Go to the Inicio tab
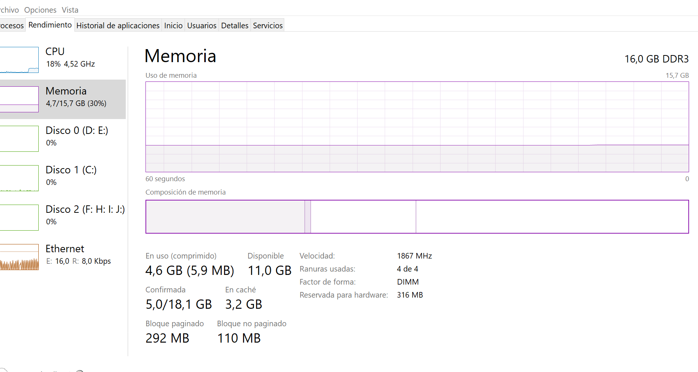The image size is (698, 372). 173,25
